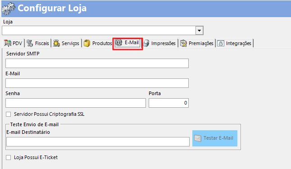Click the Fiscais percent icon
This screenshot has width=291, height=169.
(30, 43)
